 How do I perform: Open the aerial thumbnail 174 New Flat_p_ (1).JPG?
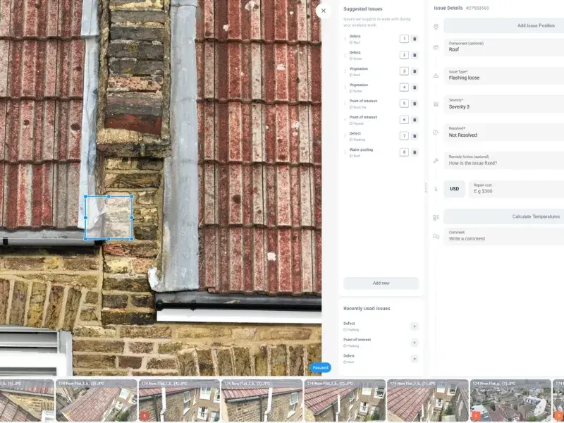click(x=510, y=400)
